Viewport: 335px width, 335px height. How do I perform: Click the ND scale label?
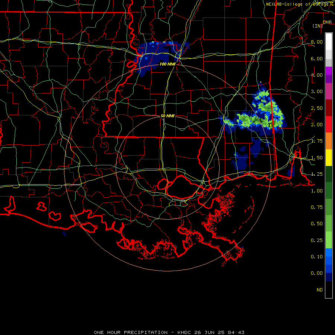320,290
